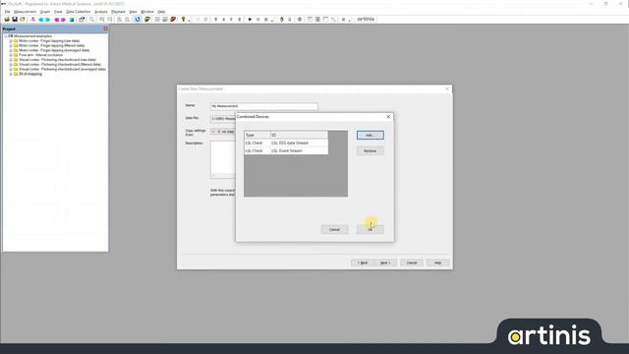Click the play triangle in the toolbar
This screenshot has width=629, height=354.
[x=250, y=20]
